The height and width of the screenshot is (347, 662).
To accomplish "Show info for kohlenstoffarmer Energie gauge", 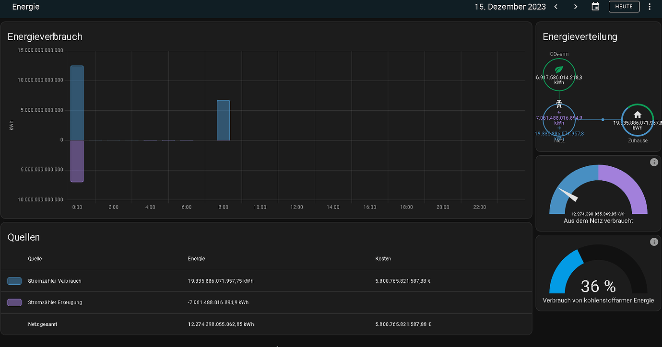I will pos(653,242).
